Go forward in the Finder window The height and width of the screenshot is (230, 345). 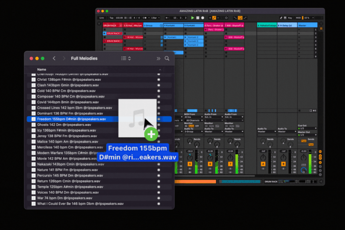point(64,58)
